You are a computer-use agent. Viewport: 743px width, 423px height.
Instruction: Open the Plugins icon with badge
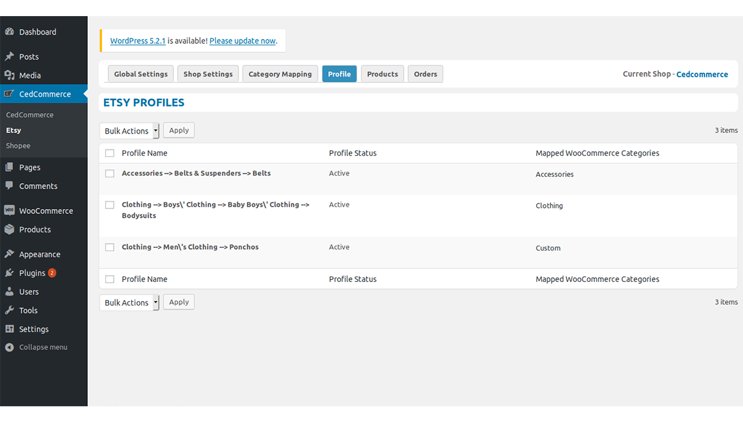[10, 273]
